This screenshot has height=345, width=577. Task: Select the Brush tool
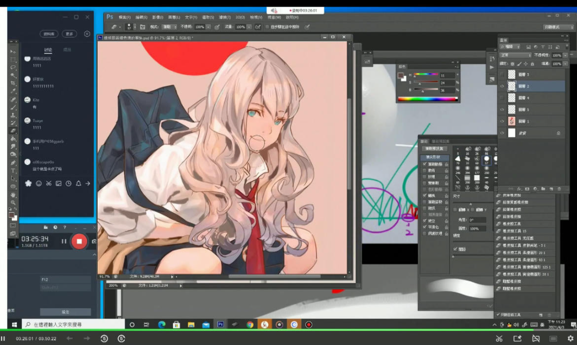(13, 107)
